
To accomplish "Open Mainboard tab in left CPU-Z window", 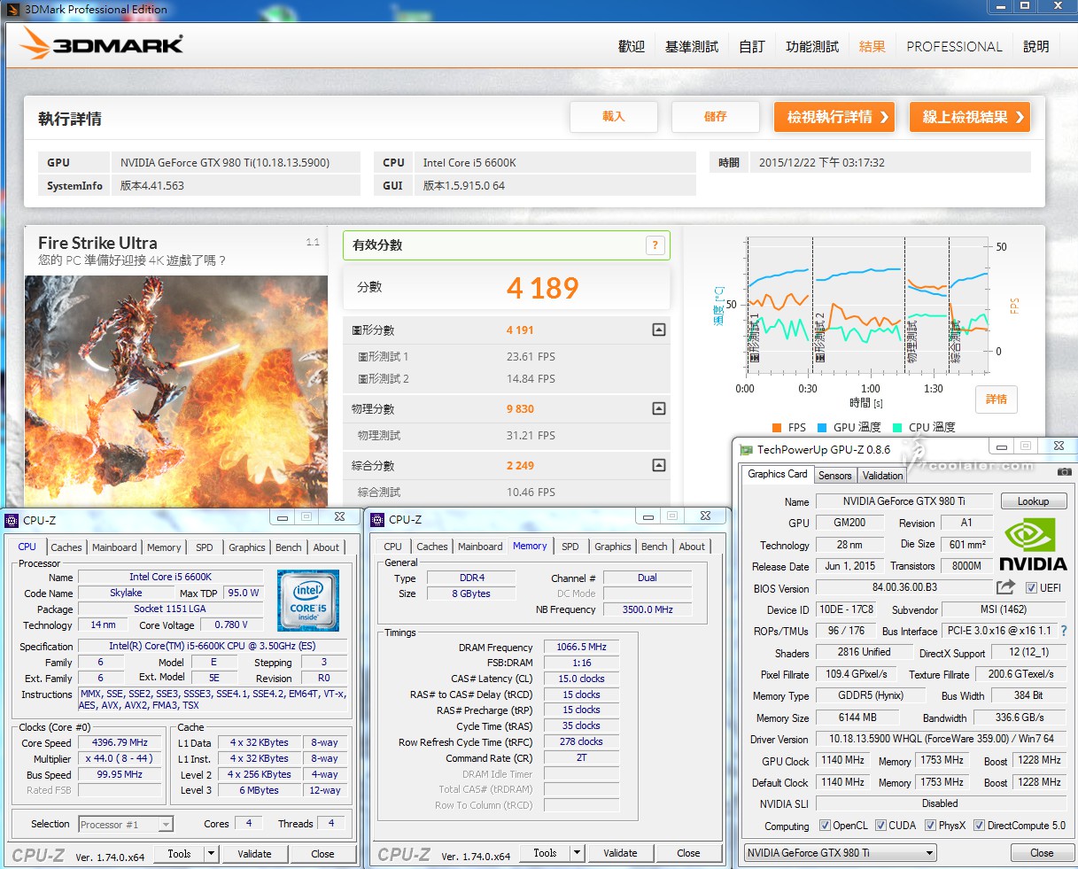I will coord(115,547).
